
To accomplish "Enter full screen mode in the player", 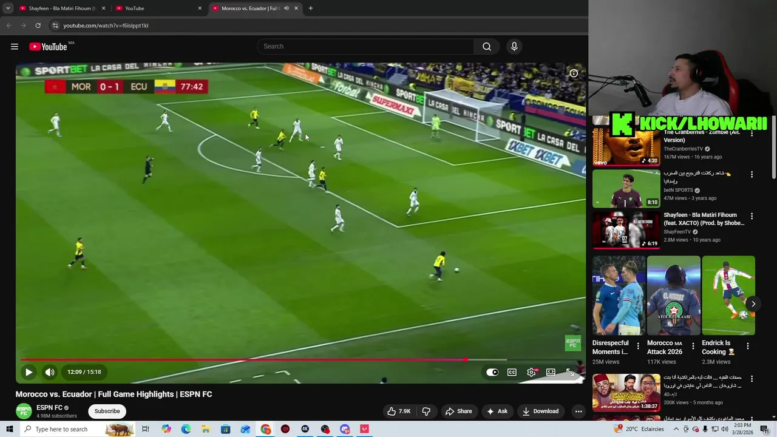I will pyautogui.click(x=570, y=372).
